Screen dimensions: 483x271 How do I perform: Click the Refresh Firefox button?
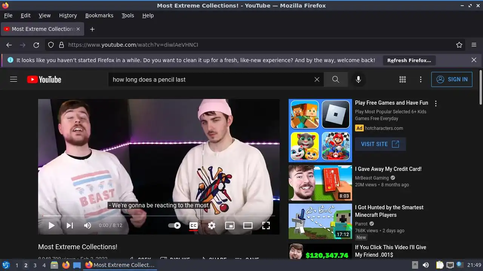pyautogui.click(x=409, y=60)
